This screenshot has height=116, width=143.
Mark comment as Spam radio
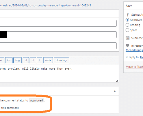click(x=127, y=30)
